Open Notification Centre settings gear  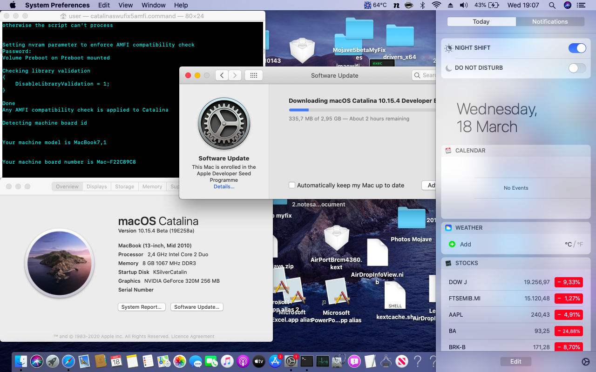tap(586, 362)
